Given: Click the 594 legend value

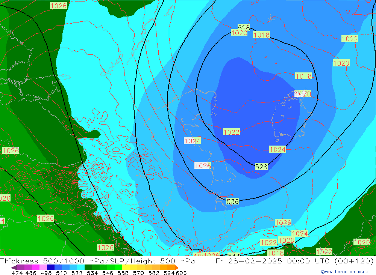Looking at the screenshot, I should pyautogui.click(x=169, y=273).
